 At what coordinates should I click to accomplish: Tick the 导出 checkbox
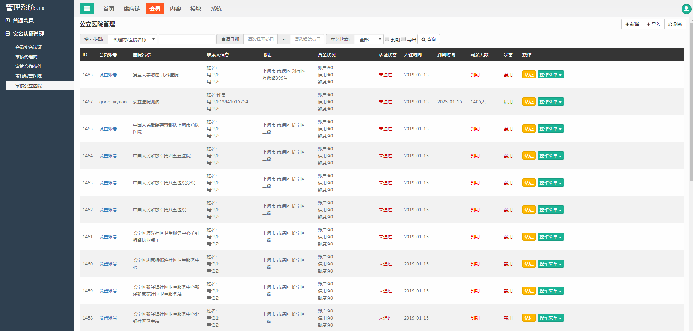point(404,39)
